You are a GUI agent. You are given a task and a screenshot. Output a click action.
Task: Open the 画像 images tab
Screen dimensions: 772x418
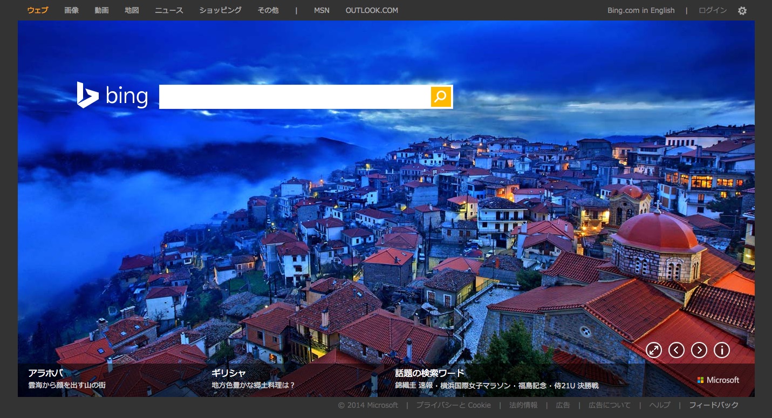pyautogui.click(x=71, y=10)
